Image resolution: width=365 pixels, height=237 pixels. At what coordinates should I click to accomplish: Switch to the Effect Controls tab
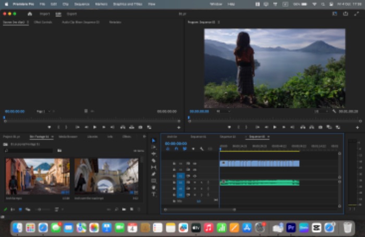point(43,22)
